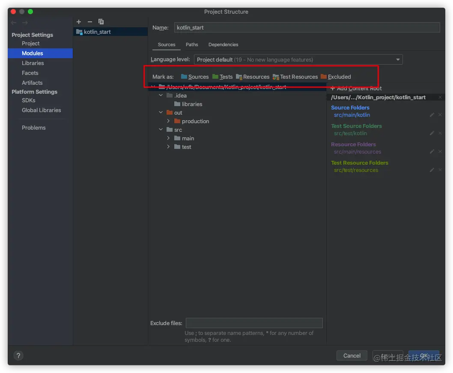The height and width of the screenshot is (373, 453).
Task: Click the Cancel button
Action: click(x=352, y=355)
